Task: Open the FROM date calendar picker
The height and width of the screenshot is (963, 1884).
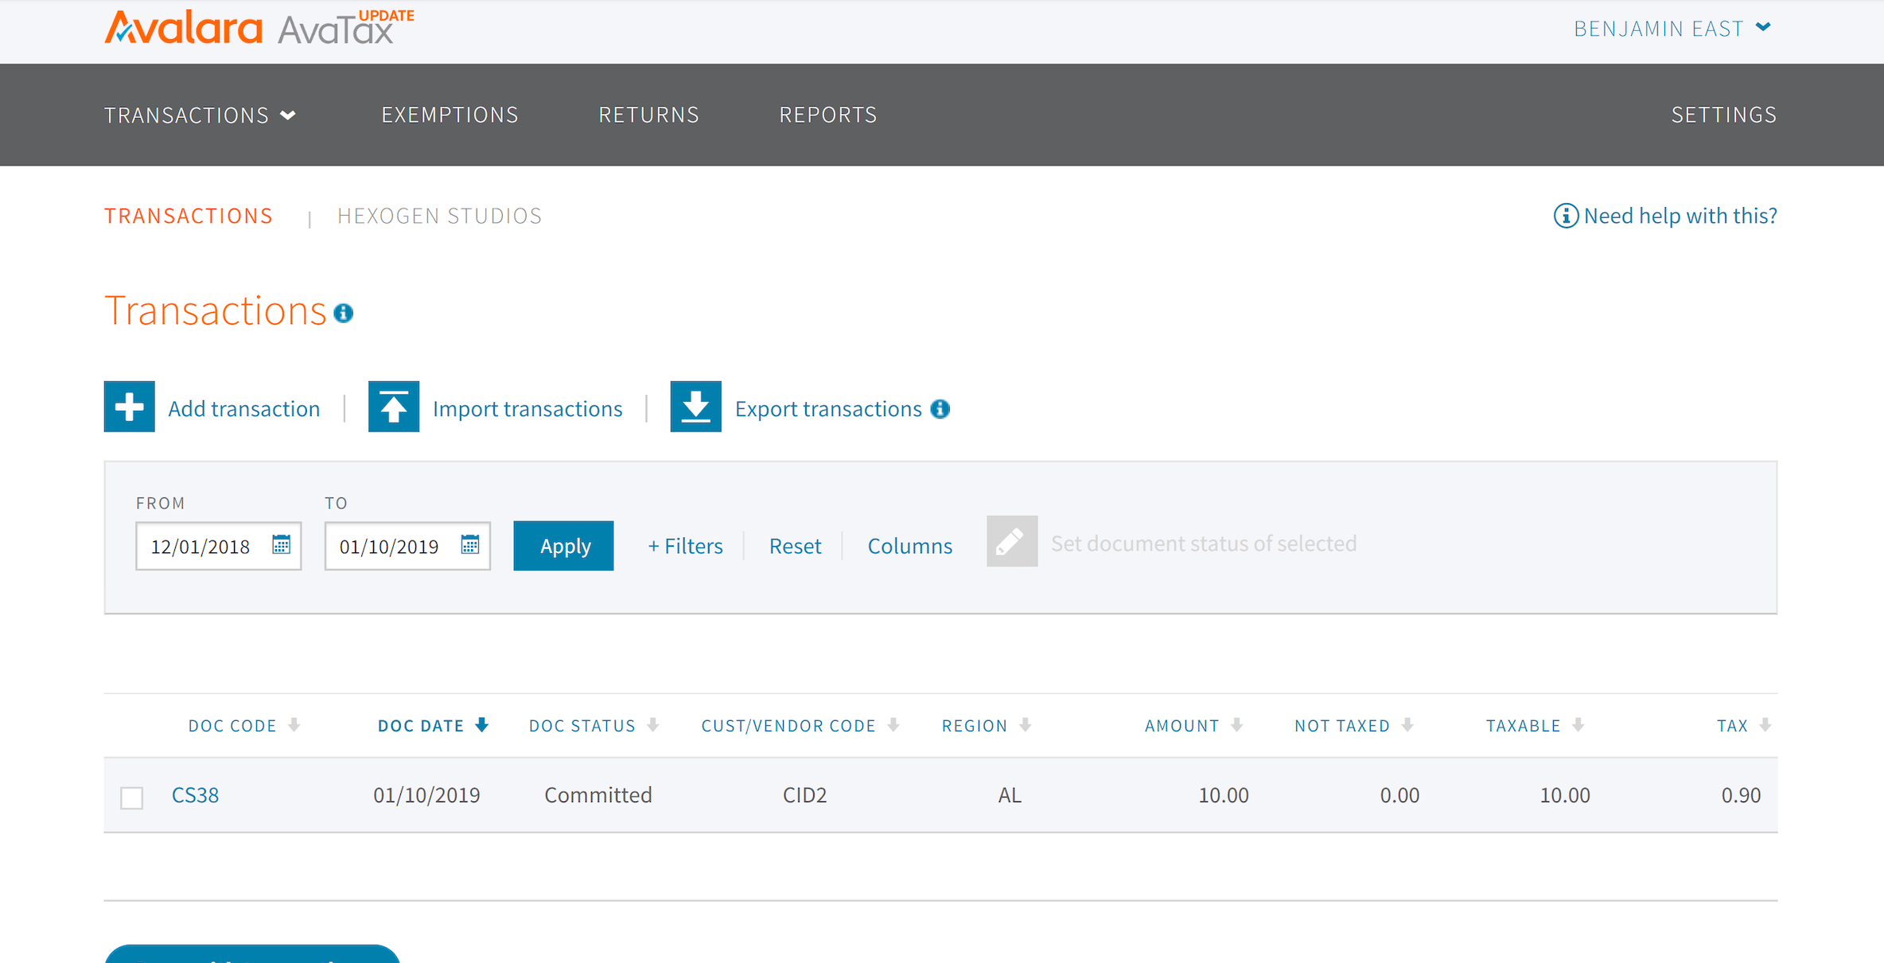Action: click(x=282, y=544)
